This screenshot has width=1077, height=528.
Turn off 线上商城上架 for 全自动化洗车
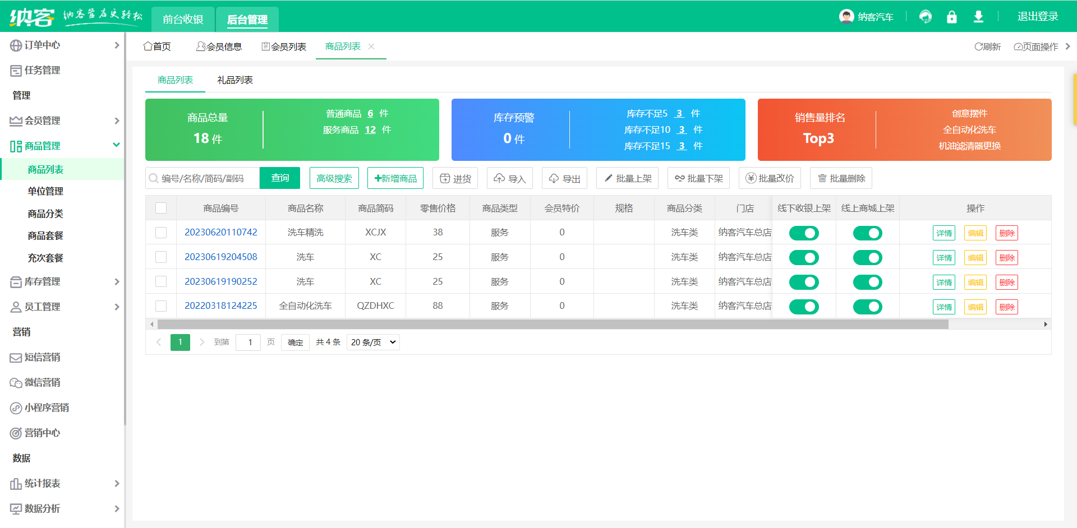coord(867,307)
